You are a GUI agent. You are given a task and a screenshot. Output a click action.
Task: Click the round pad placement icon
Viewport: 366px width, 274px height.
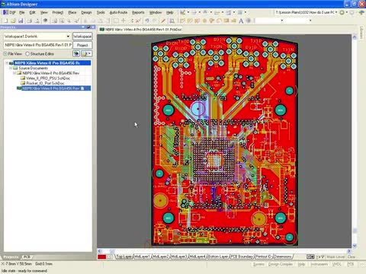tap(204, 21)
